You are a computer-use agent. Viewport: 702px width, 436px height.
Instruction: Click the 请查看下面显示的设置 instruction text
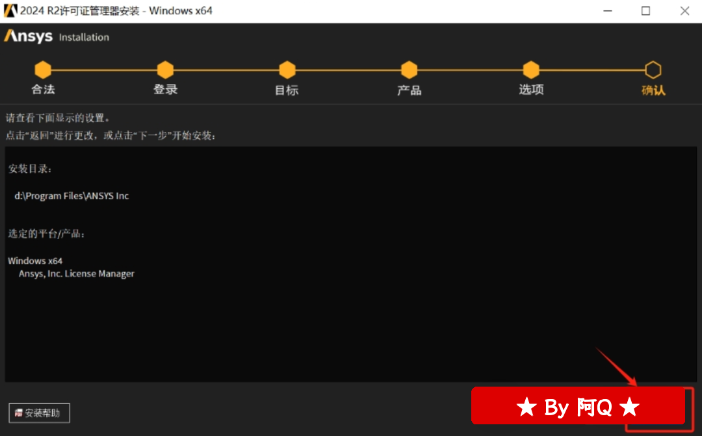58,118
